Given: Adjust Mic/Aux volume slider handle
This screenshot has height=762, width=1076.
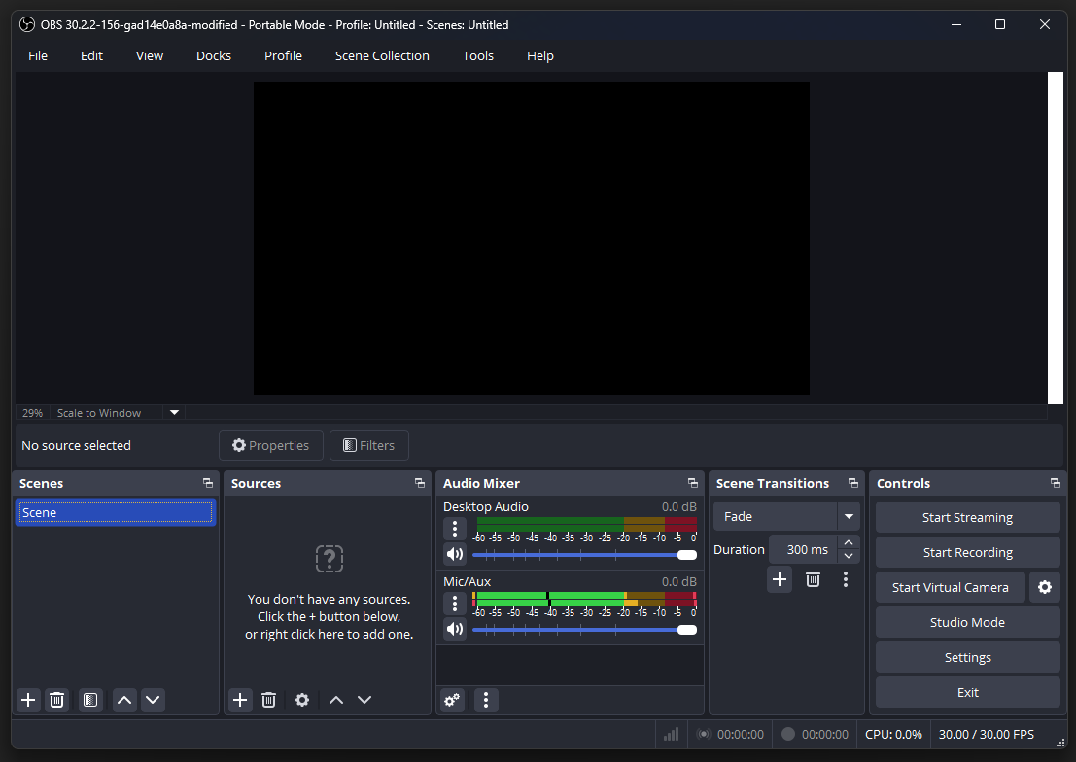Looking at the screenshot, I should [687, 630].
